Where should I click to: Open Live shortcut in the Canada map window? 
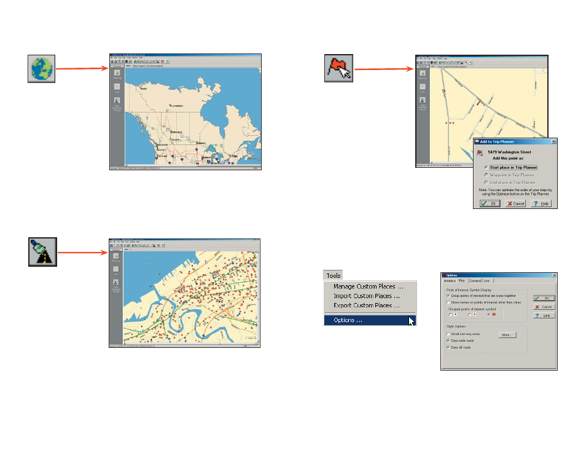117,87
